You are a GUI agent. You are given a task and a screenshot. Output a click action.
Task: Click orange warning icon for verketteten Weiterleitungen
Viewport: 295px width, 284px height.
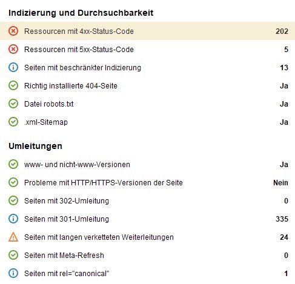13,237
